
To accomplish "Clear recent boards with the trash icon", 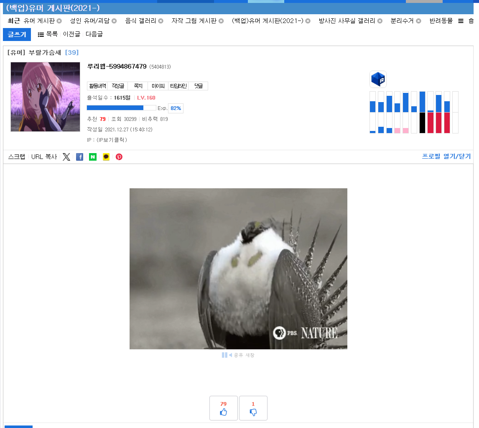I will click(471, 21).
